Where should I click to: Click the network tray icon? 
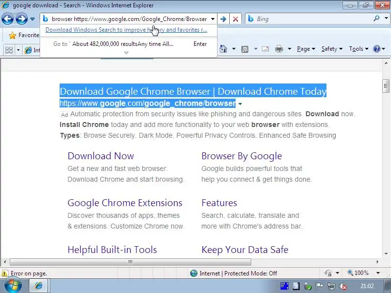tap(331, 286)
